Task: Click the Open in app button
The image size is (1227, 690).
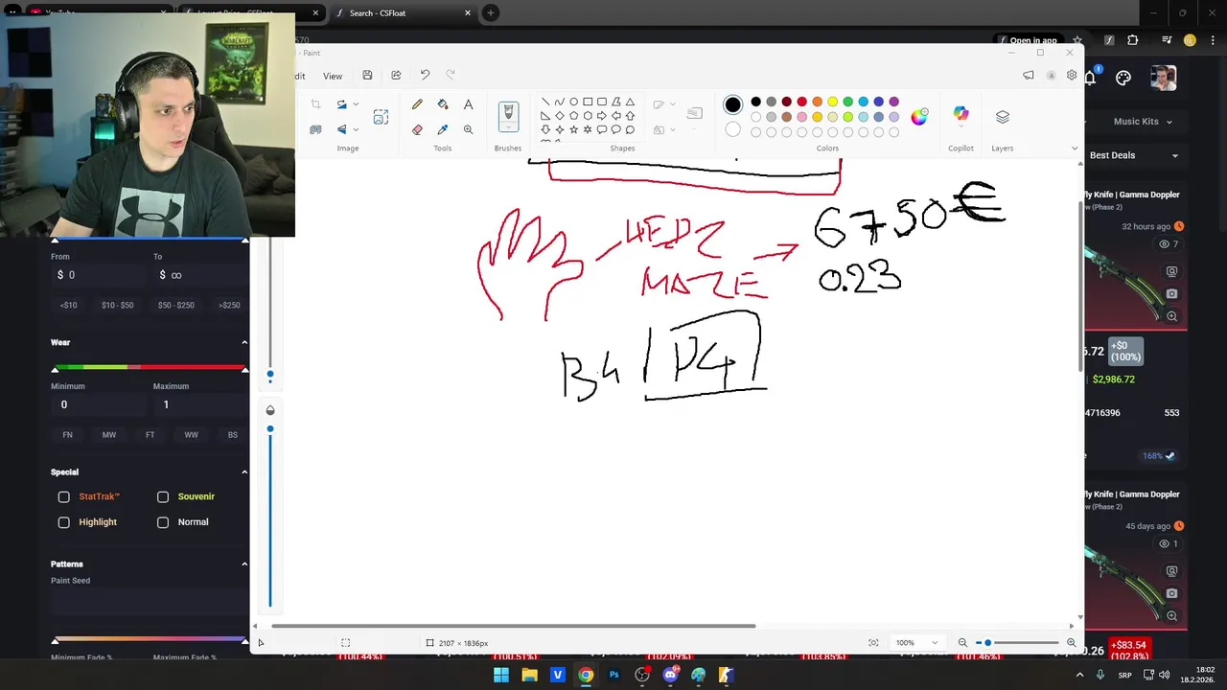Action: (x=1028, y=41)
